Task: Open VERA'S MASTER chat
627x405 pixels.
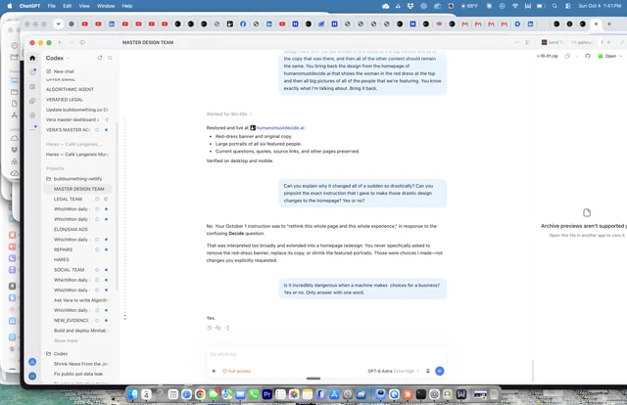Action: coord(69,130)
